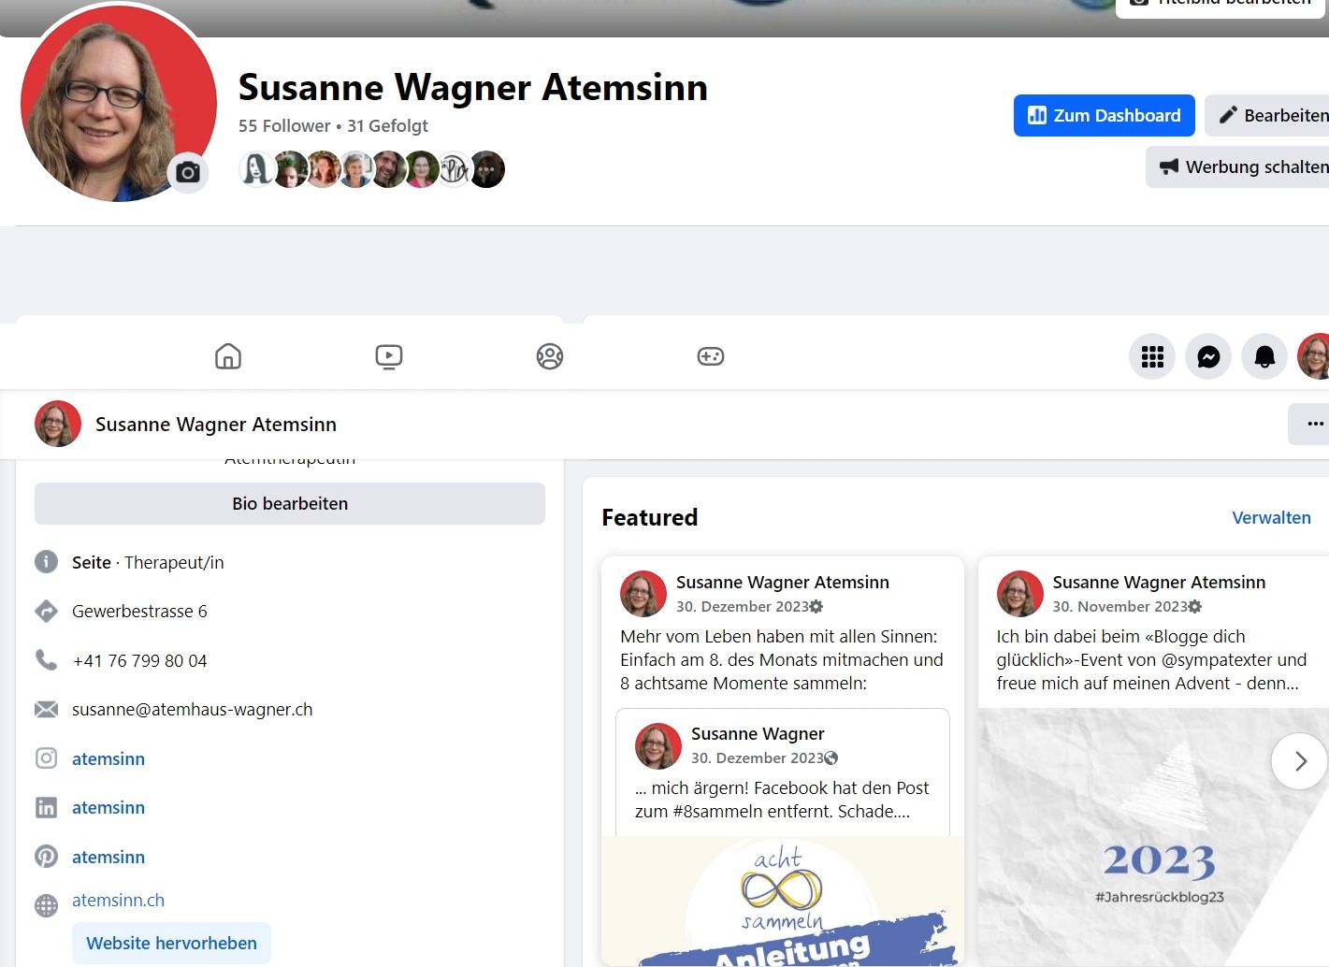Click the LinkedIn icon in the intro list

point(46,807)
